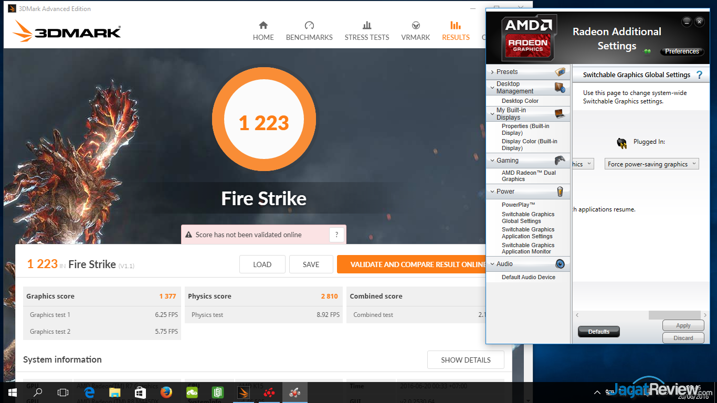Open the Windows Store taskbar icon
The height and width of the screenshot is (403, 717).
click(x=140, y=392)
